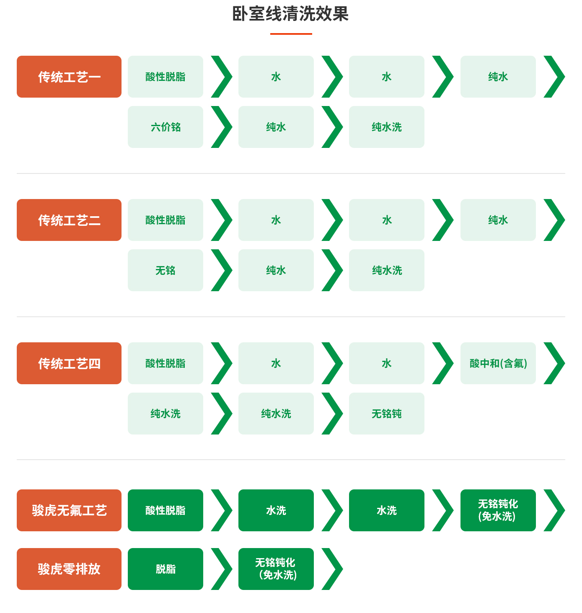
Task: Click the chevron after 纯水洗 under 酸性脱脂
Action: coord(222,414)
